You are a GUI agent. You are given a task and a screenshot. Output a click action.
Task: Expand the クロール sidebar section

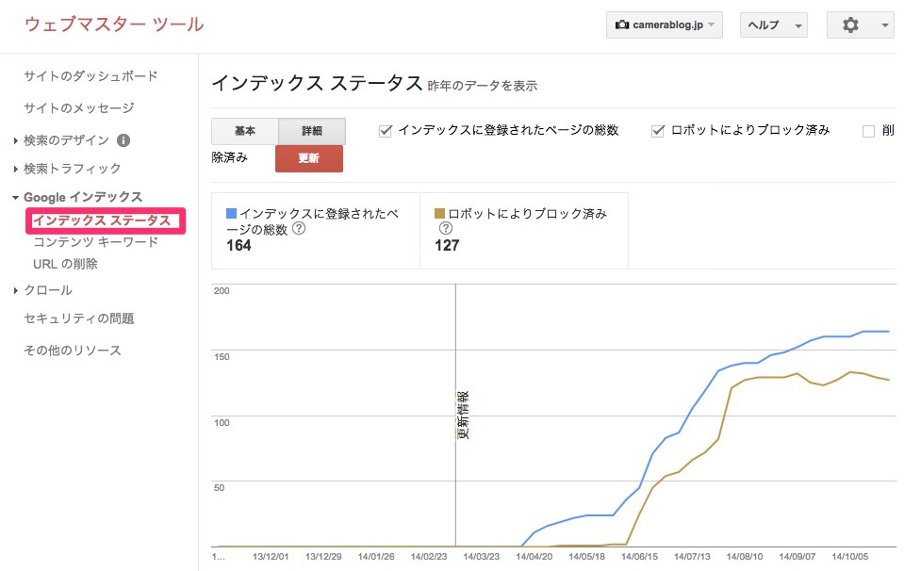point(47,290)
